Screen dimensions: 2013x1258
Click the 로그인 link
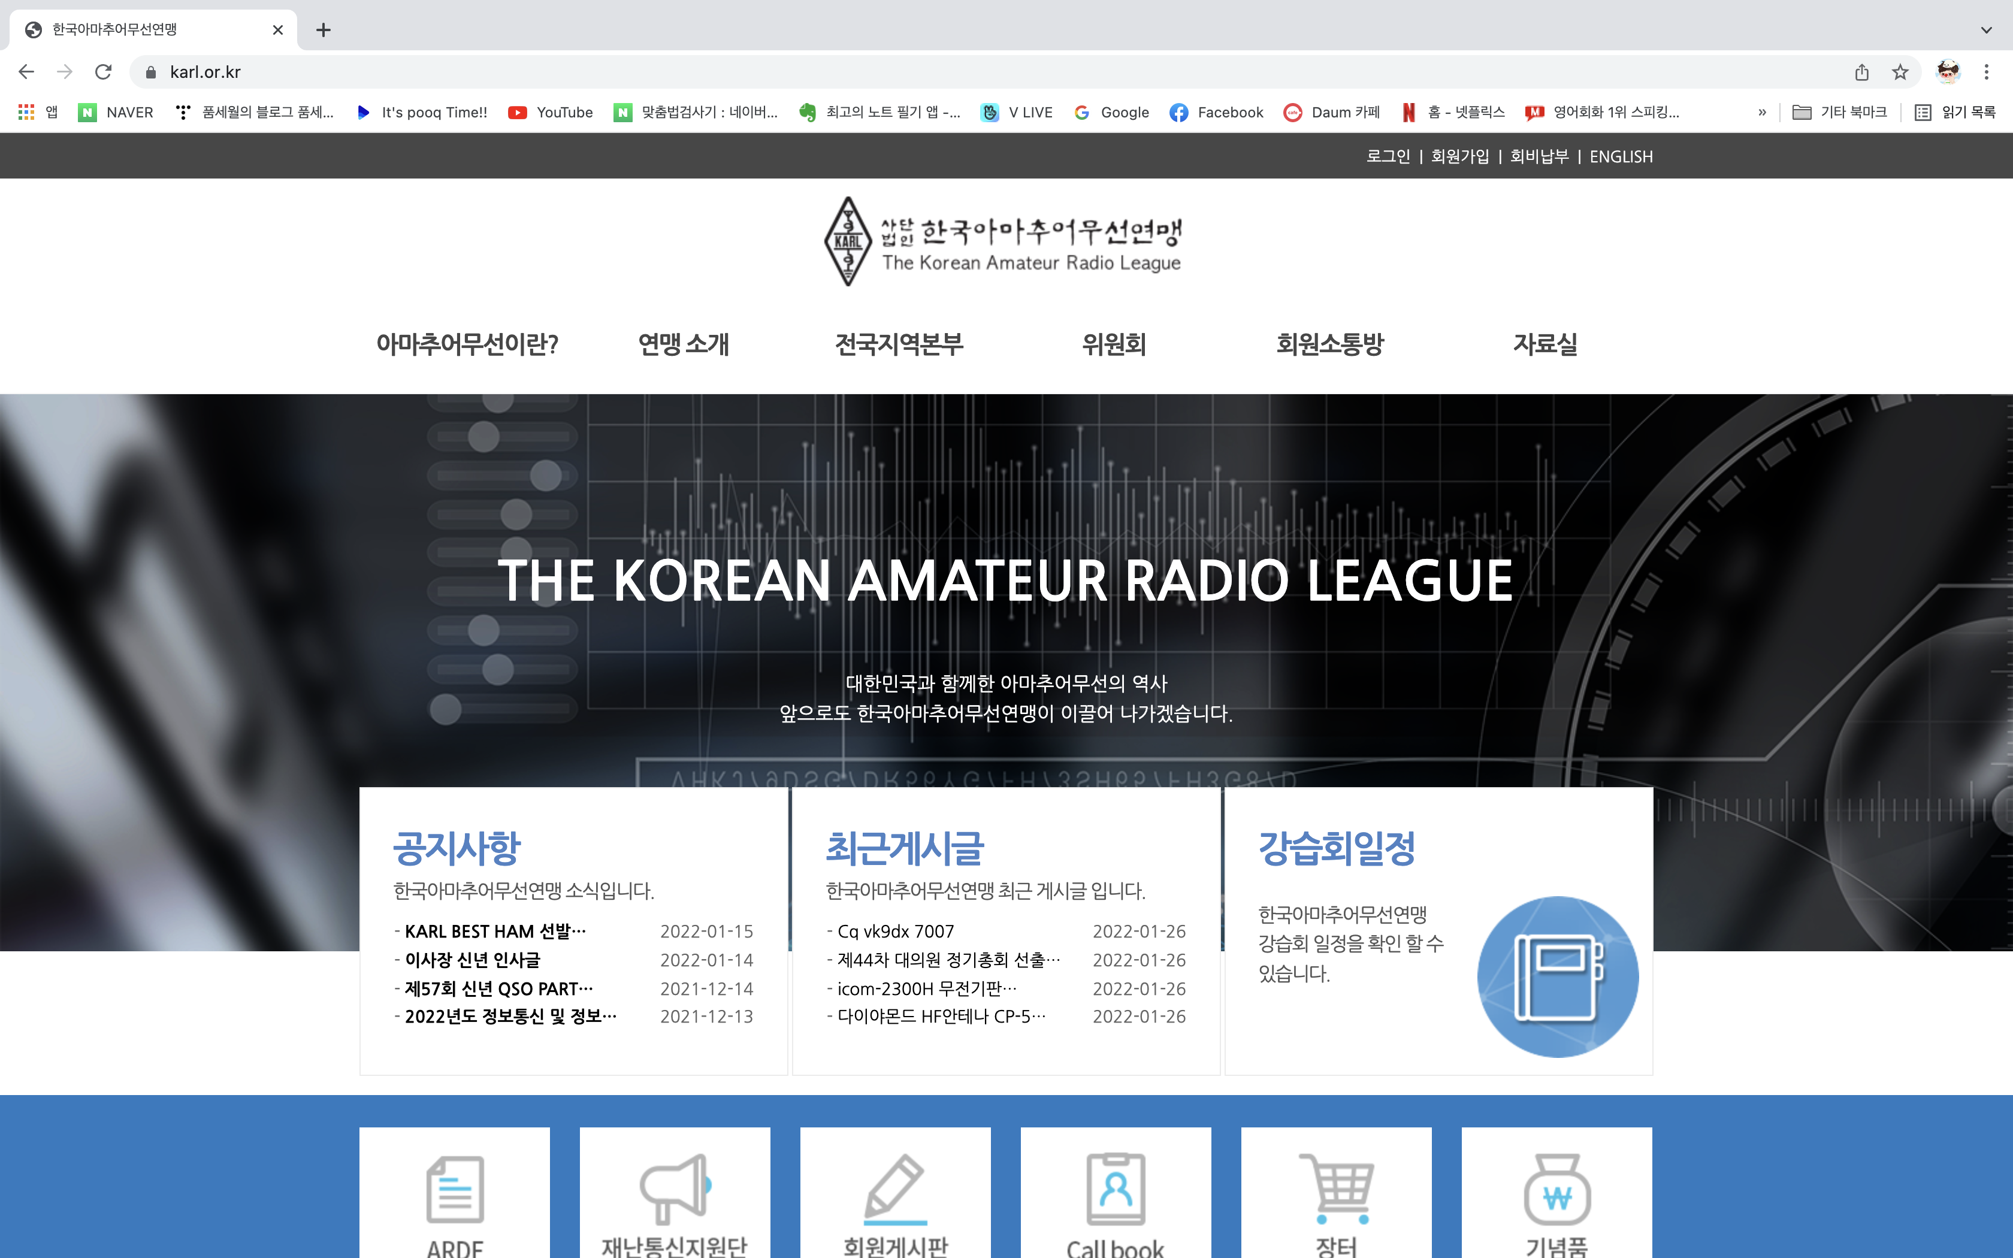click(1388, 156)
